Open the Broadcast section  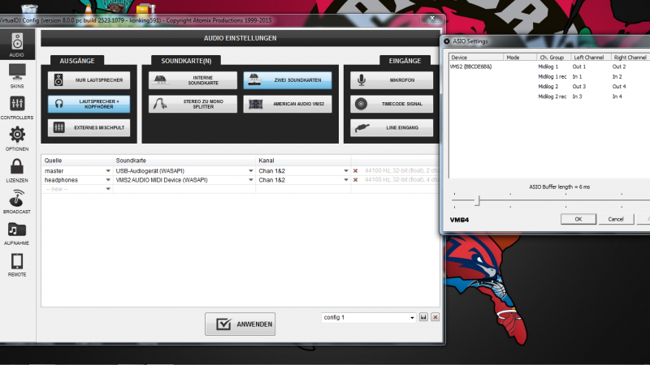pos(17,201)
